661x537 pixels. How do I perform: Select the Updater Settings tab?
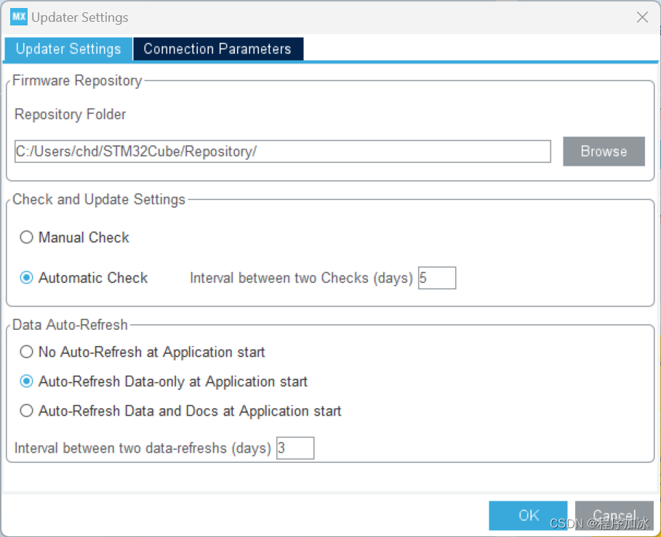[x=68, y=49]
